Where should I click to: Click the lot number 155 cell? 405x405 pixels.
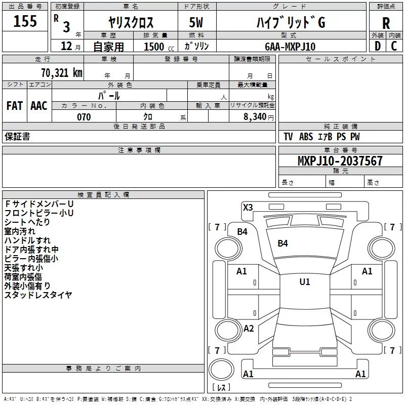click(x=25, y=21)
